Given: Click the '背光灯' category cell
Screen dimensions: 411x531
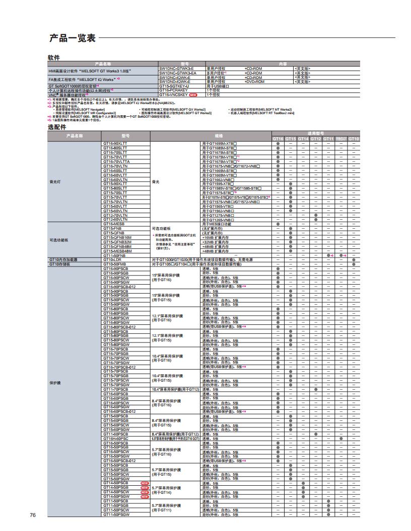Looking at the screenshot, I should [x=74, y=182].
